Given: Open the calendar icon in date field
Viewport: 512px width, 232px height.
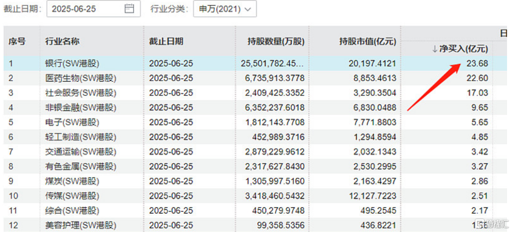Looking at the screenshot, I should tap(129, 9).
